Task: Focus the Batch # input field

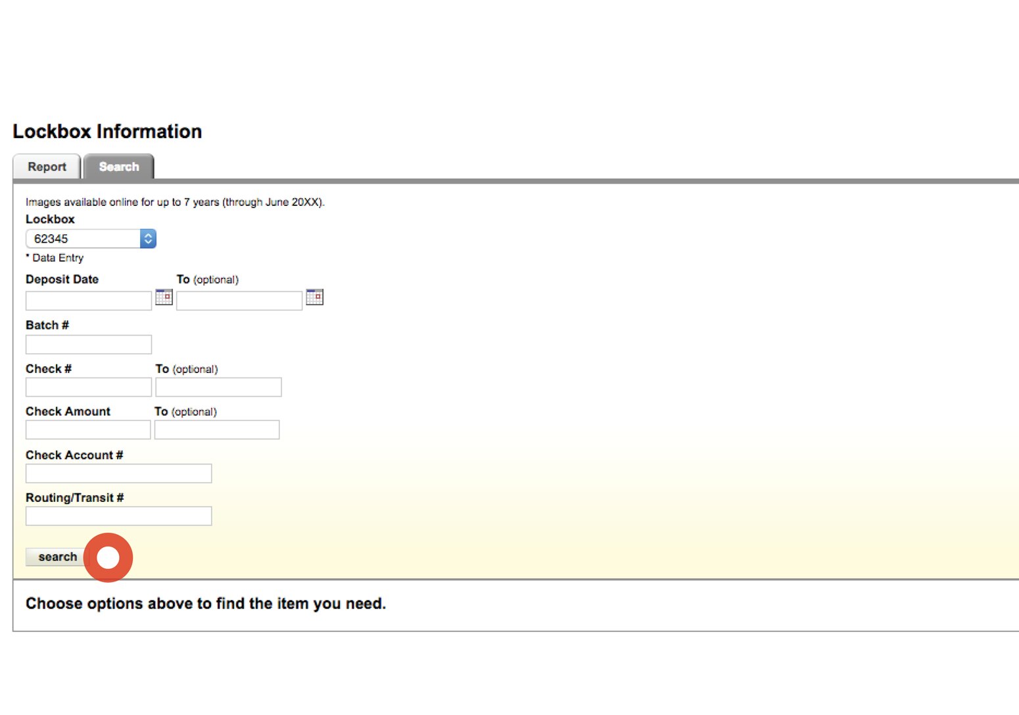Action: [x=88, y=344]
